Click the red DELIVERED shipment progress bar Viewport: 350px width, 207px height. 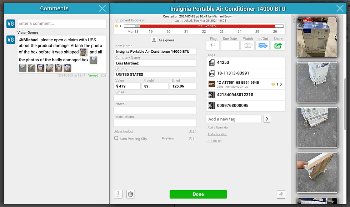click(x=207, y=26)
